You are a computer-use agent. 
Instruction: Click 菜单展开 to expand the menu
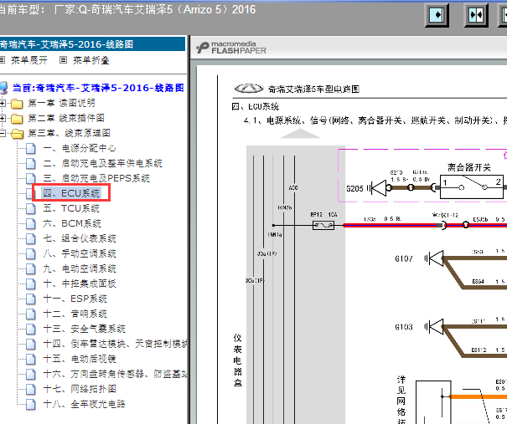29,60
